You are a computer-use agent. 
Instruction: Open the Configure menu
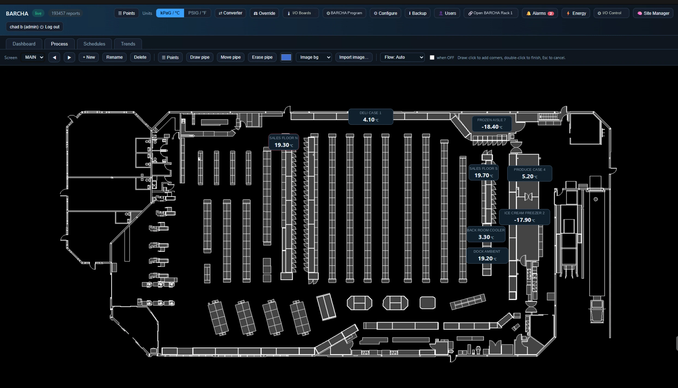pyautogui.click(x=385, y=13)
